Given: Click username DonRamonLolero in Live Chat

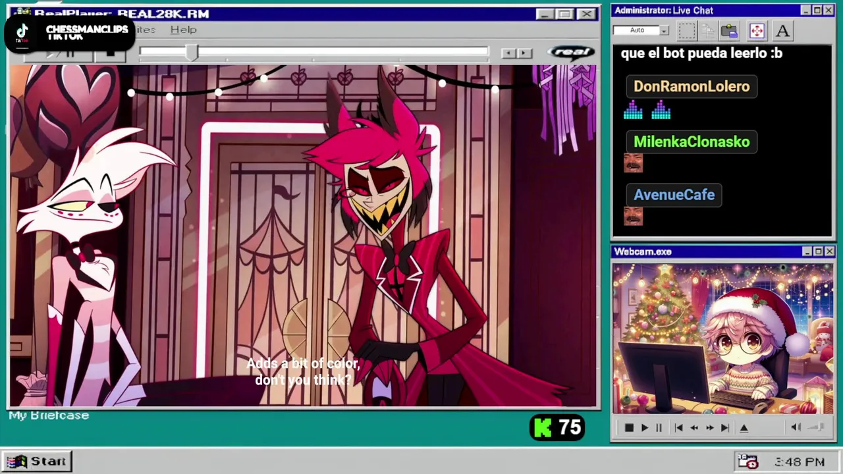Looking at the screenshot, I should point(692,86).
